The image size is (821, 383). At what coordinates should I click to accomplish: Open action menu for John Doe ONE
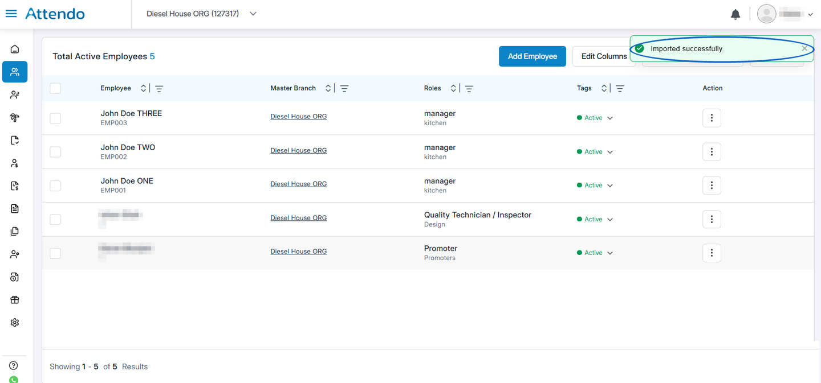[x=712, y=186]
